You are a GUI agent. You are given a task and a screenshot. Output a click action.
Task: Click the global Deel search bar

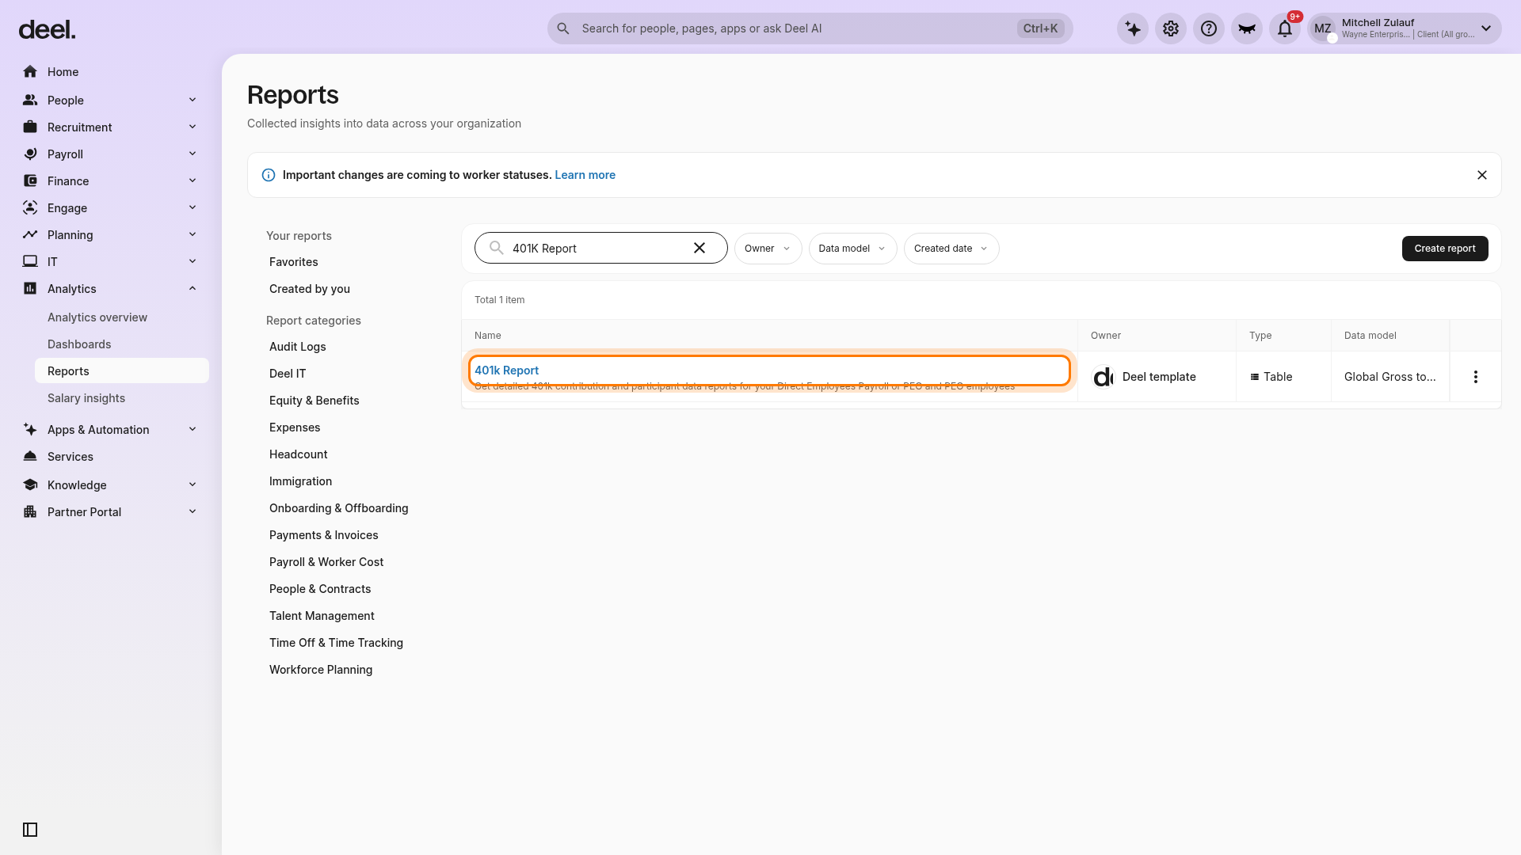810,28
